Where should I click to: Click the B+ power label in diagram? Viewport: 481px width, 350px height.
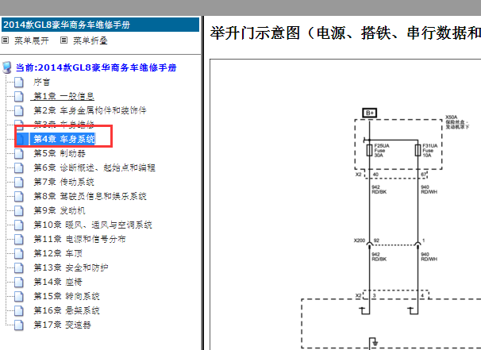click(369, 113)
